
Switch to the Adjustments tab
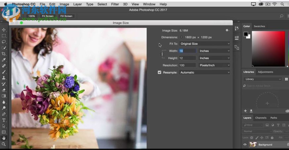(x=266, y=72)
